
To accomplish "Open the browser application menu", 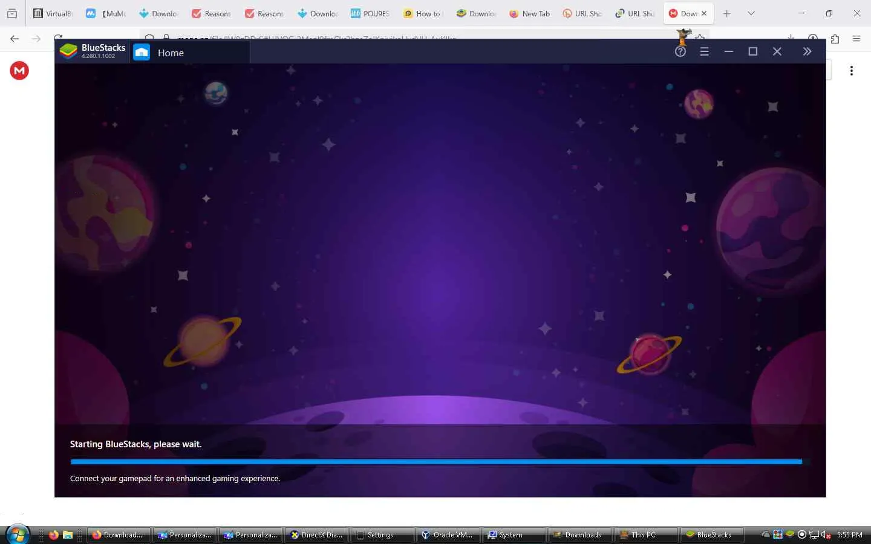I will tap(856, 39).
